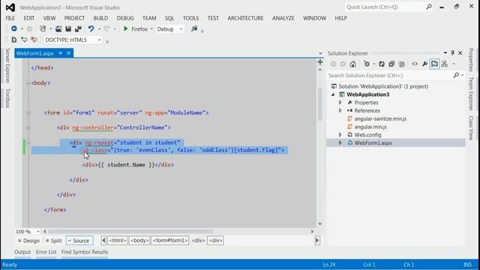The image size is (480, 270).
Task: Refresh Solution Explorer with the circular arrows
Action: [x=382, y=64]
